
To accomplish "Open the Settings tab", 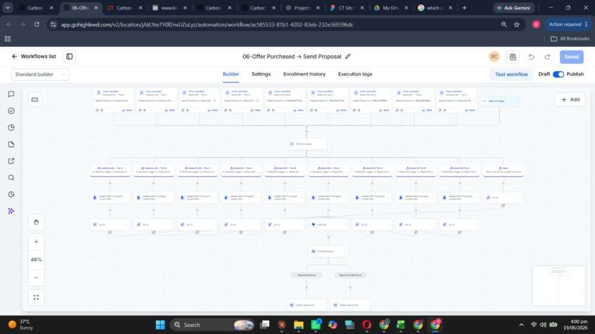I will click(x=261, y=74).
